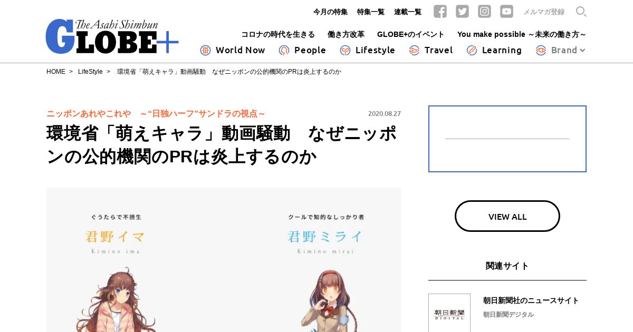
Task: Open 今月の特集 link
Action: click(x=330, y=12)
